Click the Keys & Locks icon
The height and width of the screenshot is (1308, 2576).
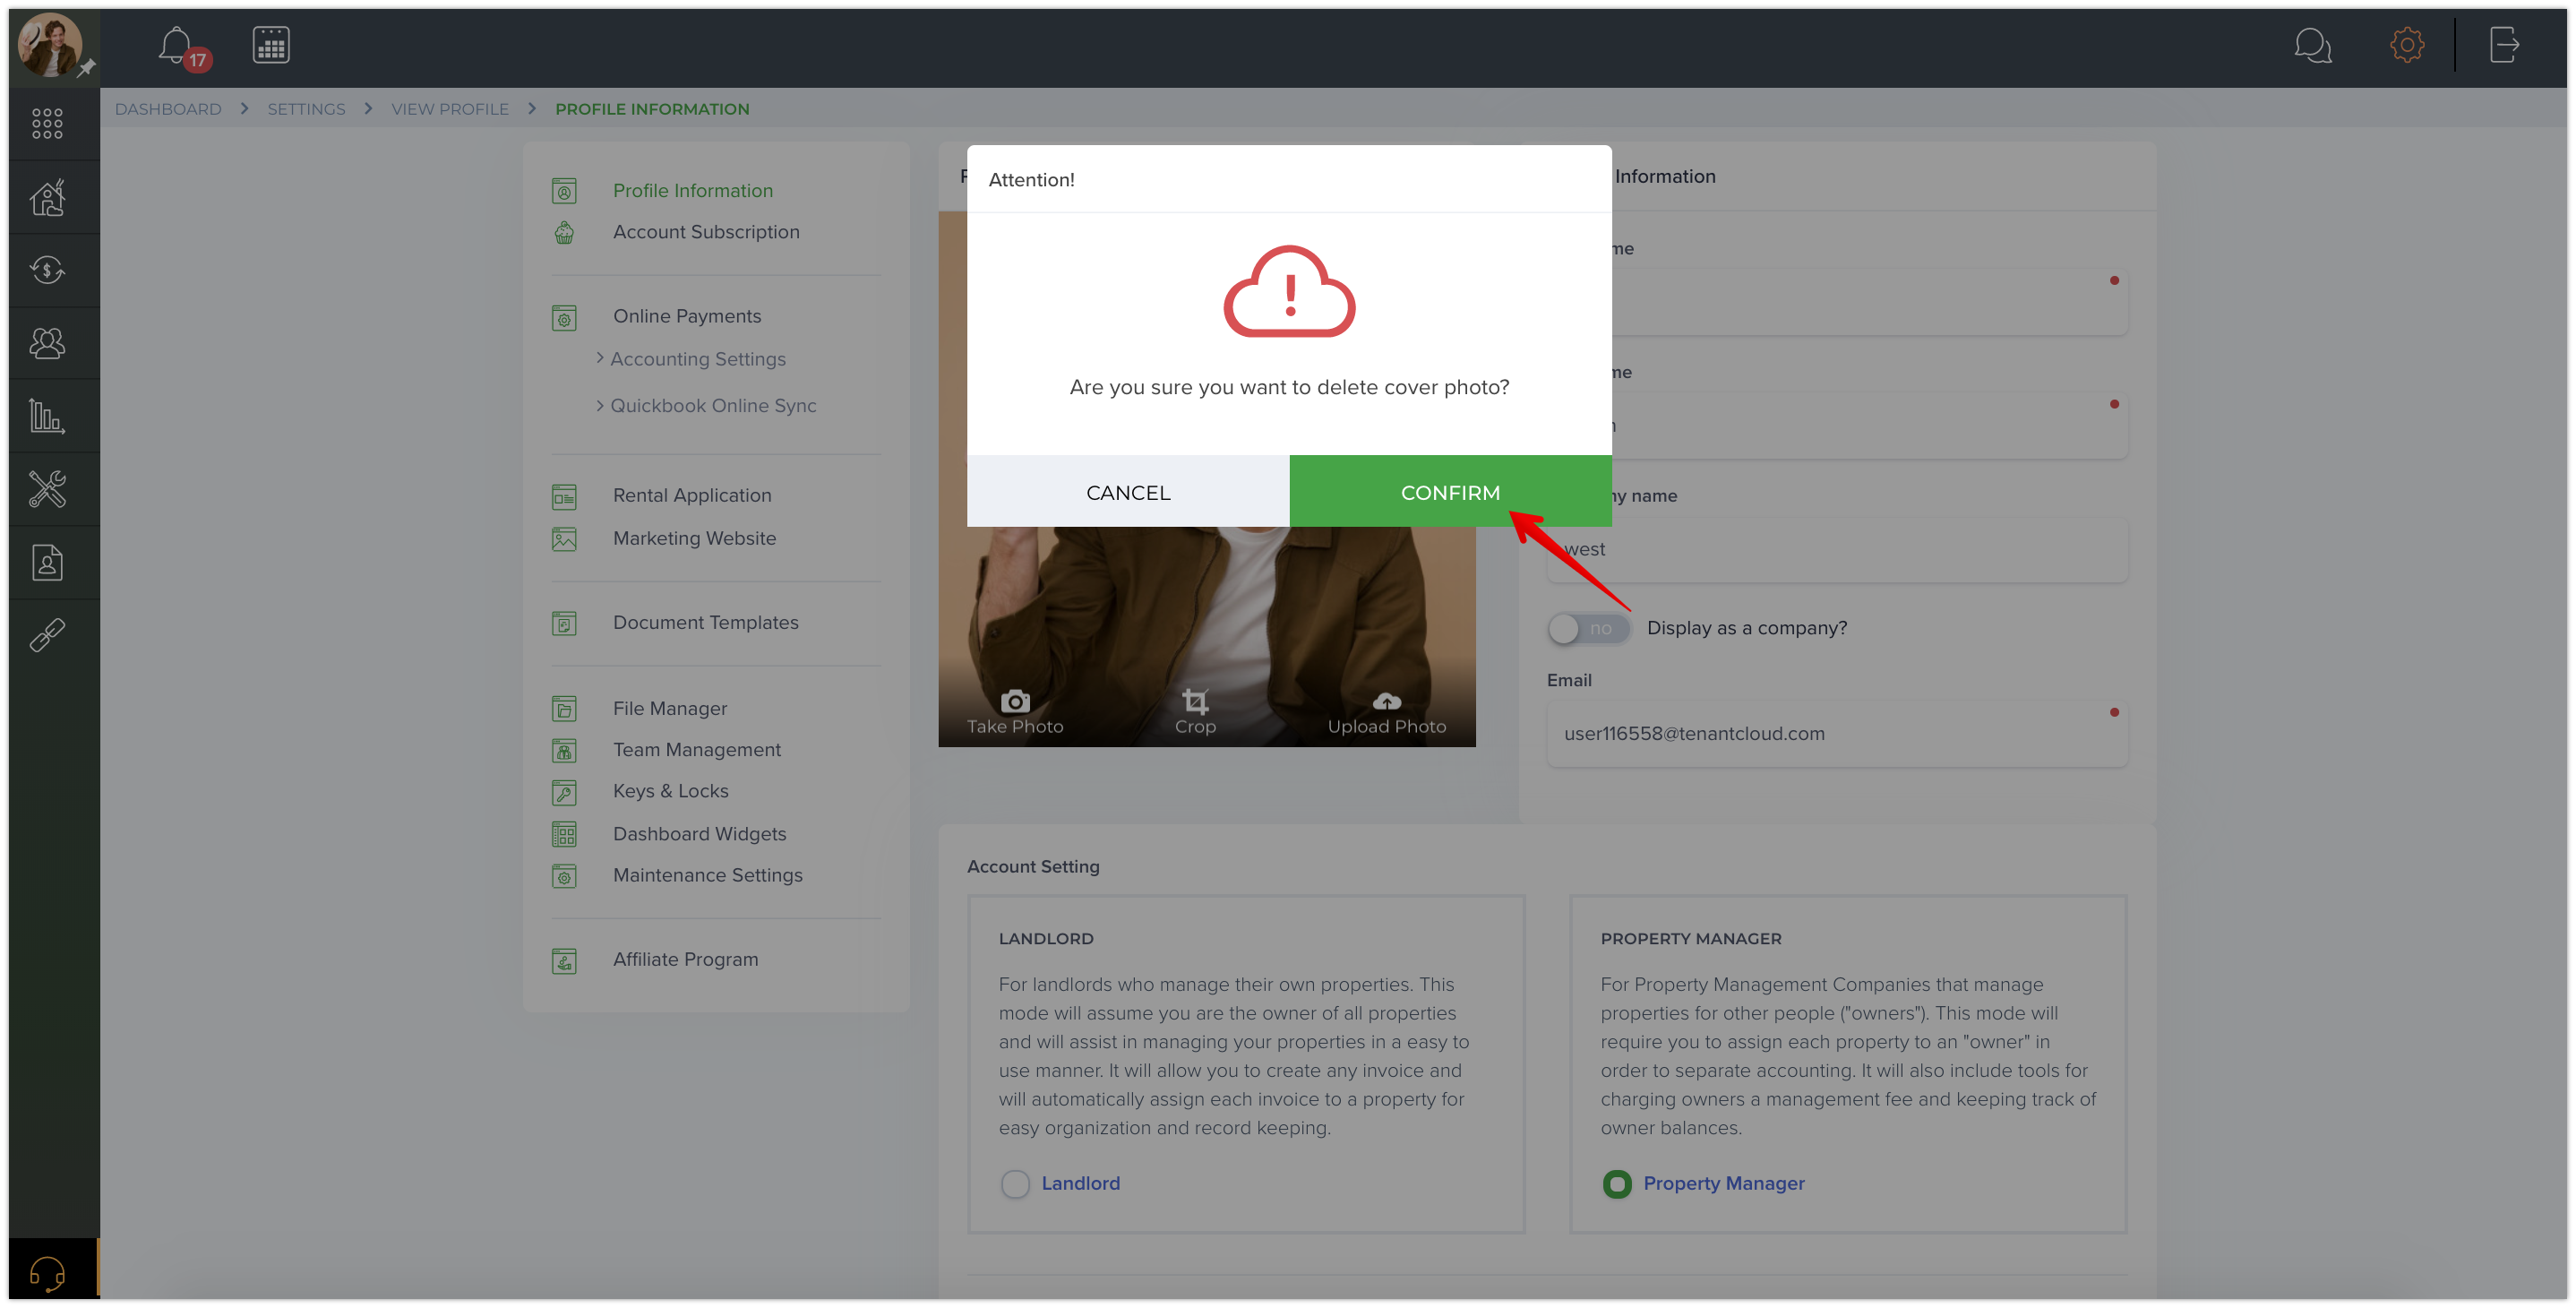[x=564, y=793]
